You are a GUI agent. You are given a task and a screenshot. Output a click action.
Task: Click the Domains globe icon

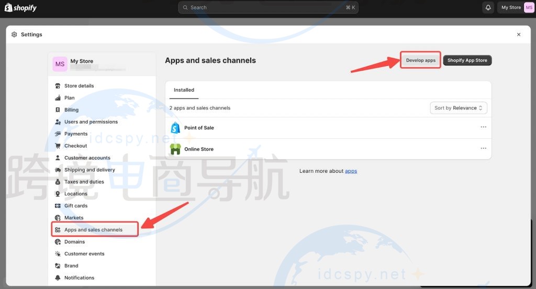[x=58, y=242]
